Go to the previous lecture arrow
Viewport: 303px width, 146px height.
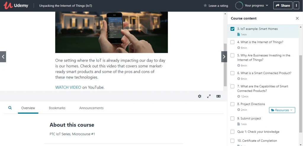point(3,57)
